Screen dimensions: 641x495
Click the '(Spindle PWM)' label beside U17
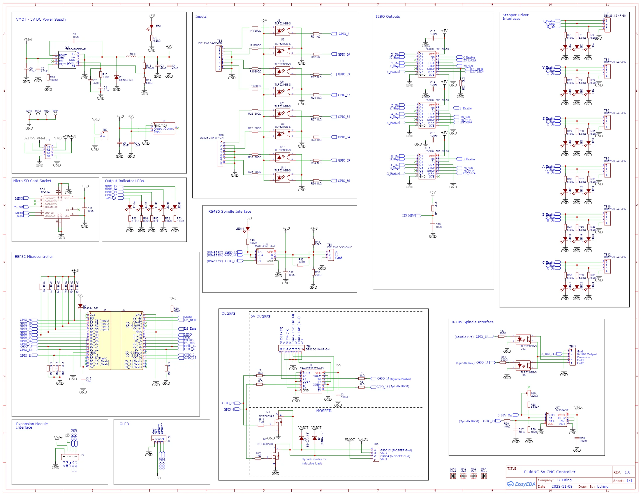(x=469, y=421)
